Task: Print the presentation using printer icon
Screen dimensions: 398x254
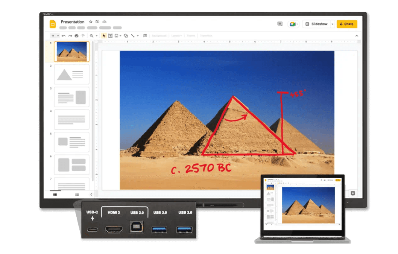Action: coord(76,36)
